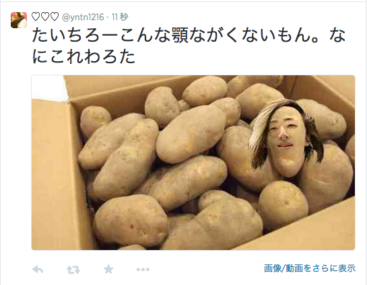The height and width of the screenshot is (285, 367).
Task: Click the first heart in the display name
Action: pos(36,17)
